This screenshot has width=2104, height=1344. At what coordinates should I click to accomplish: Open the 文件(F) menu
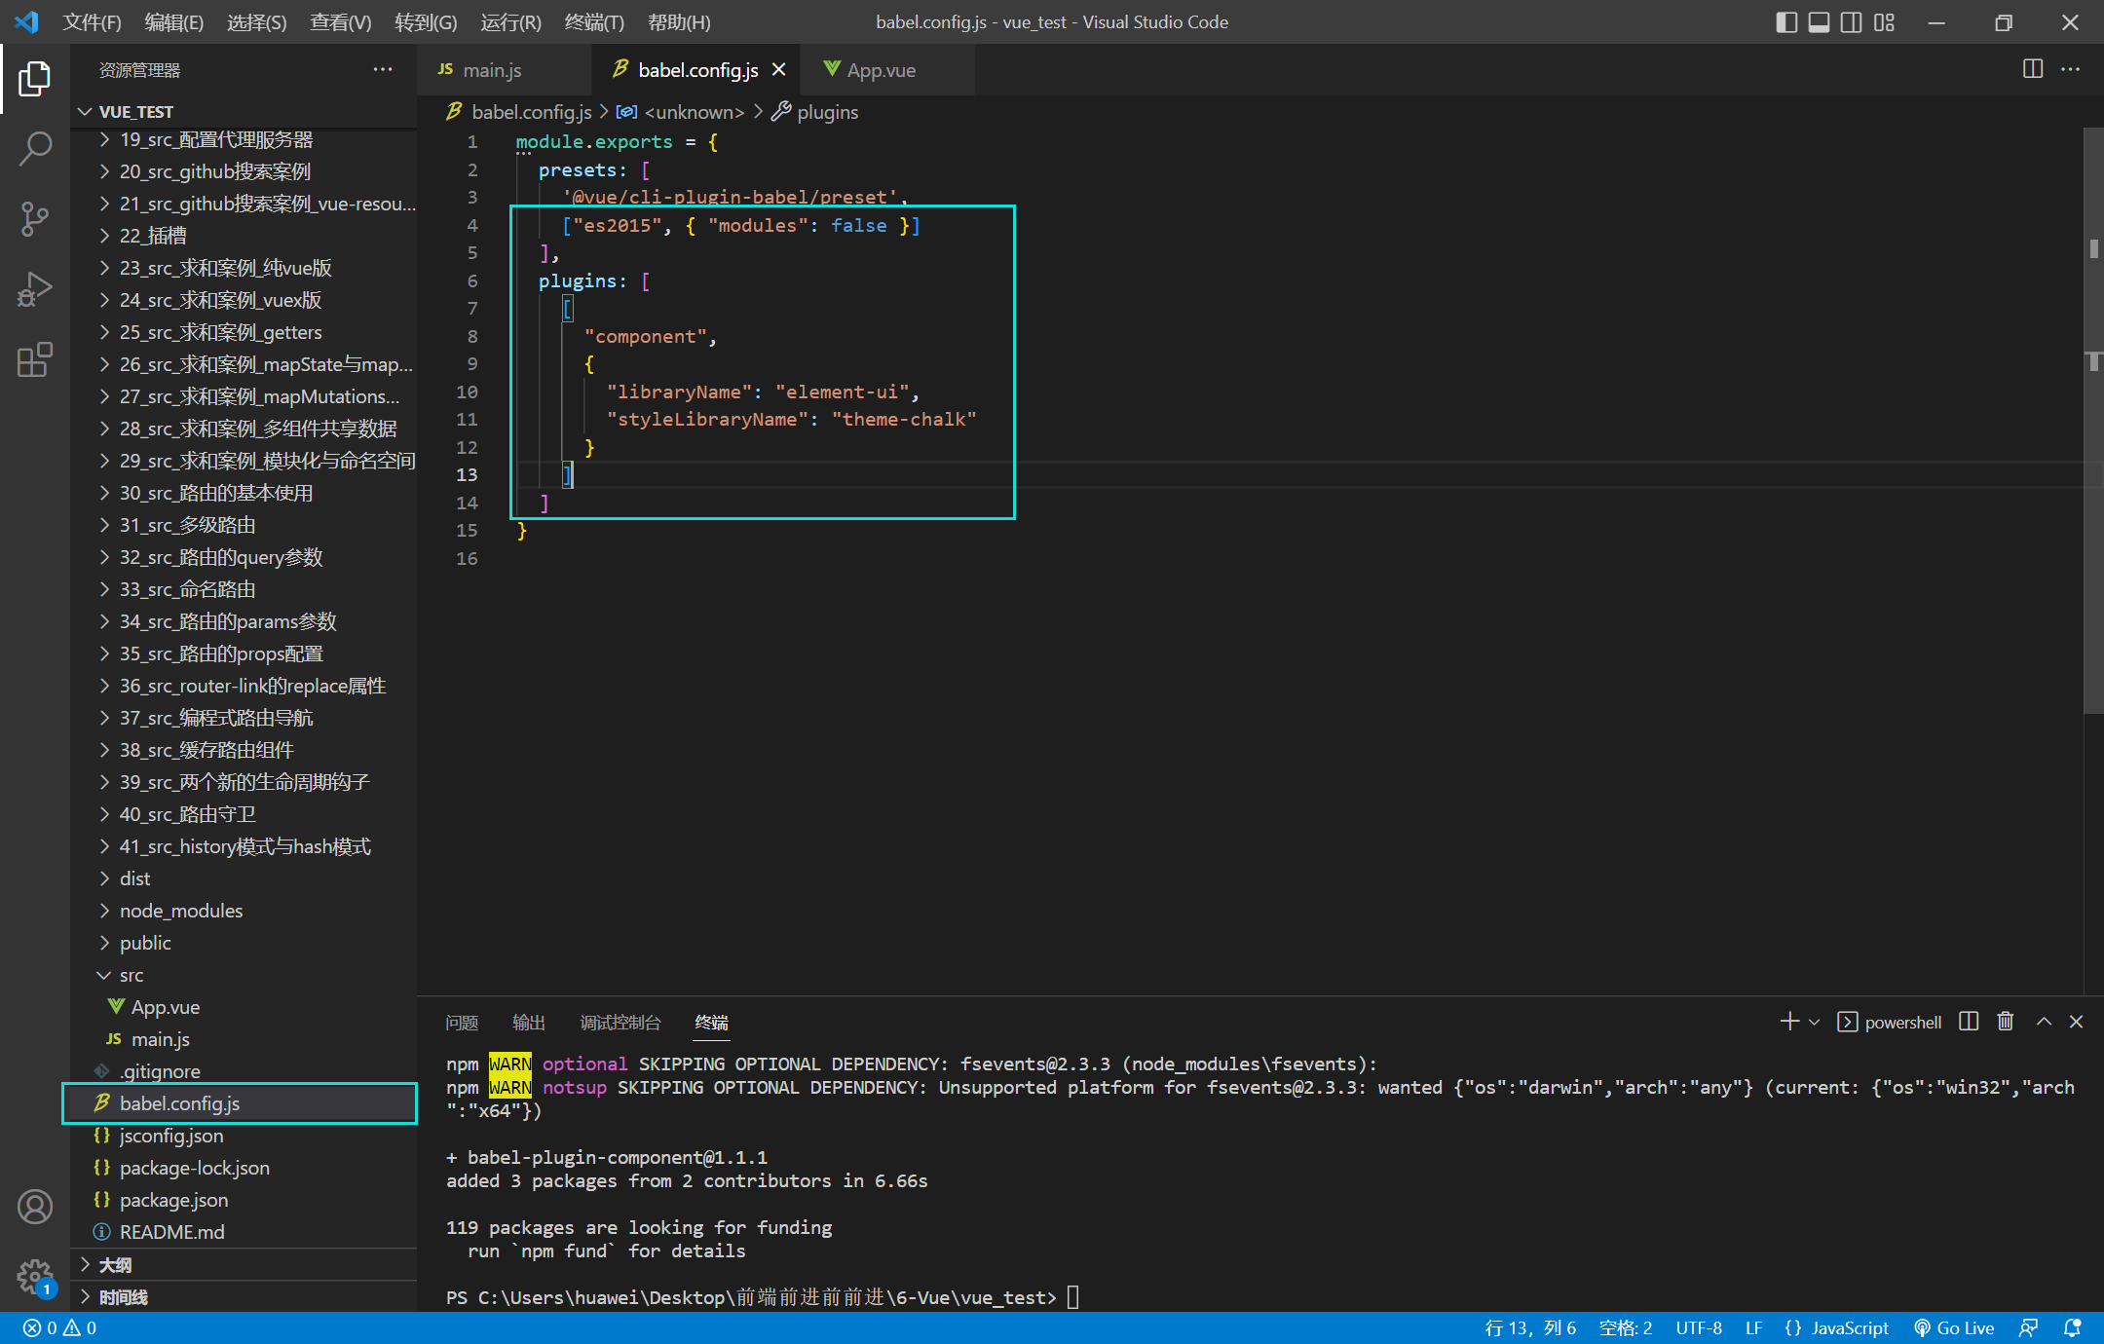(x=92, y=21)
